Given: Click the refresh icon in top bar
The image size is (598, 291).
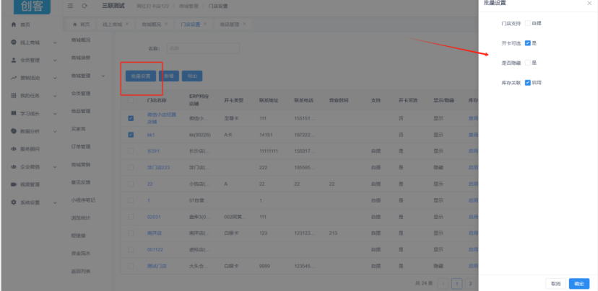Looking at the screenshot, I should [85, 6].
